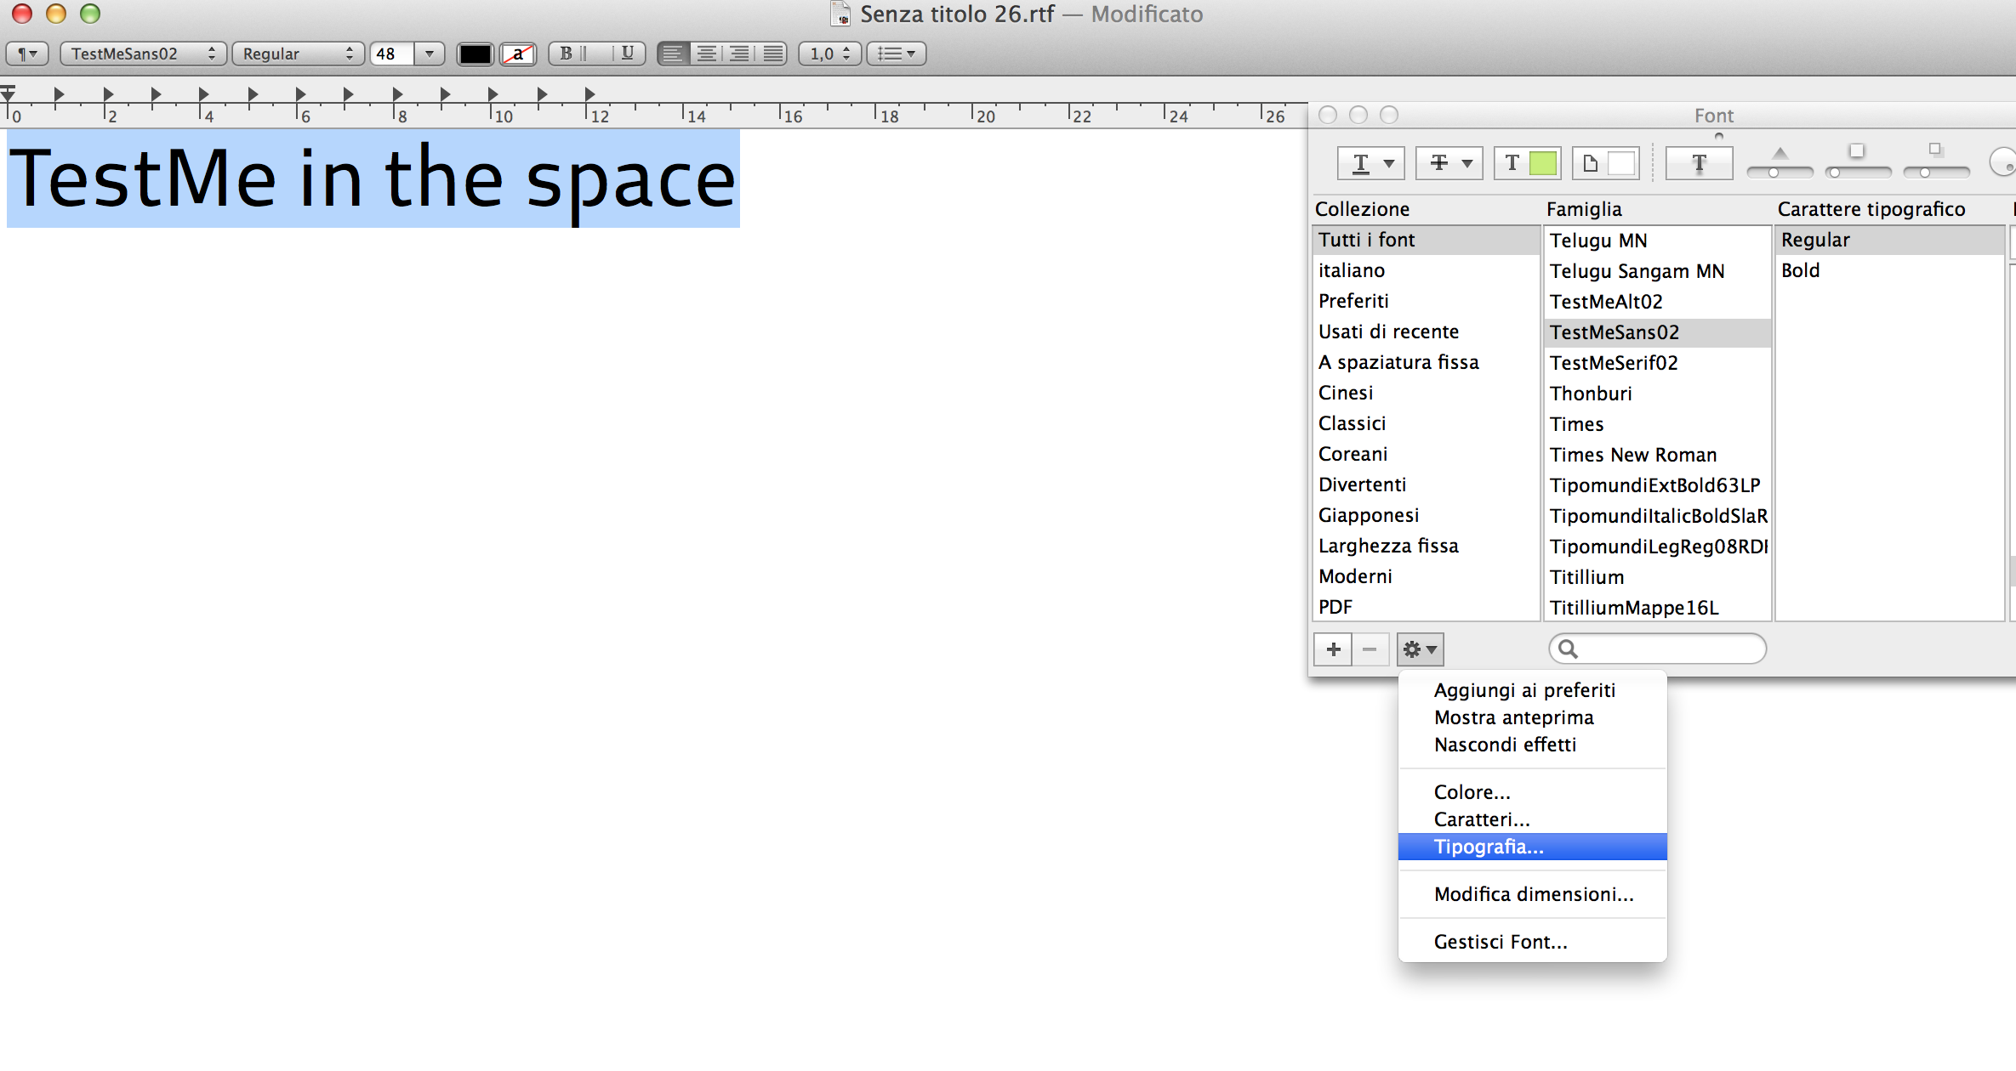Click the shadow opacity slider
The image size is (2016, 1071).
(1780, 173)
